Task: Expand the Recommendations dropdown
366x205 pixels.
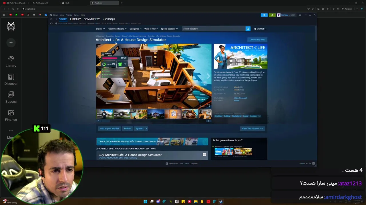Action: (x=117, y=29)
